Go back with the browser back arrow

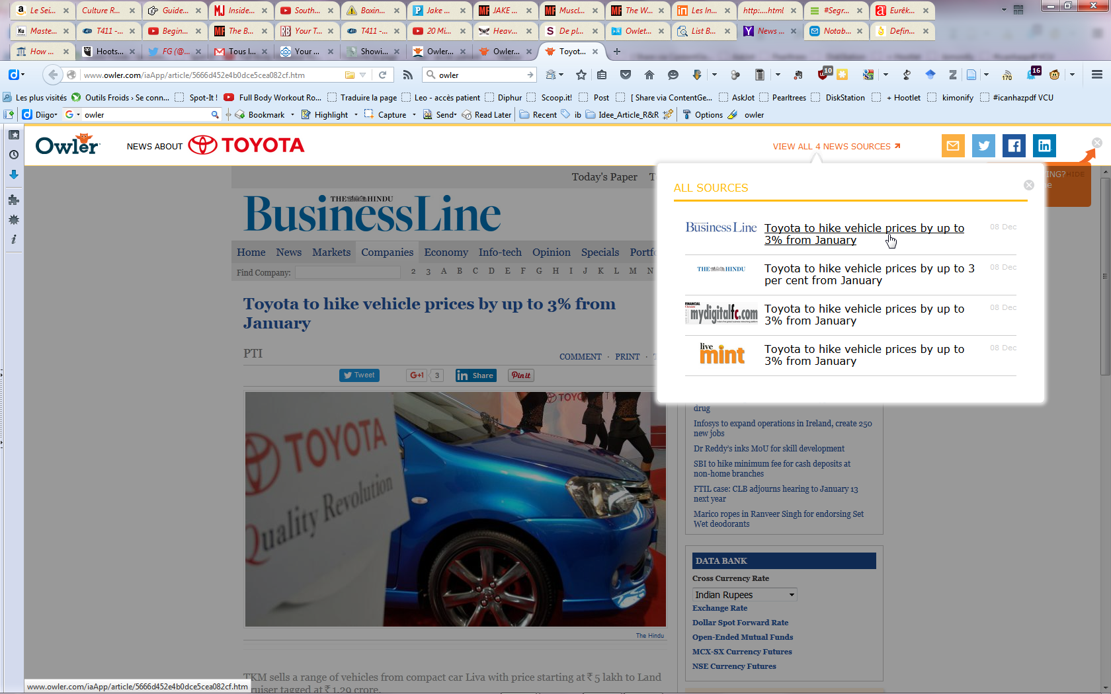coord(53,75)
